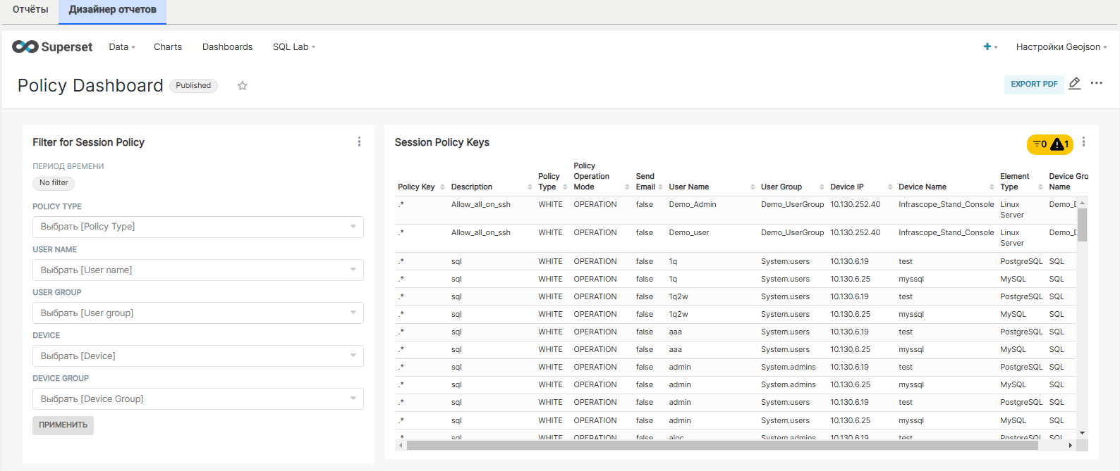
Task: Click the Demo_Admin user name cell
Action: pyautogui.click(x=693, y=205)
